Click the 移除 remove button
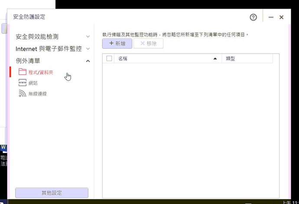Viewport: 299px width, 204px height. [x=148, y=44]
